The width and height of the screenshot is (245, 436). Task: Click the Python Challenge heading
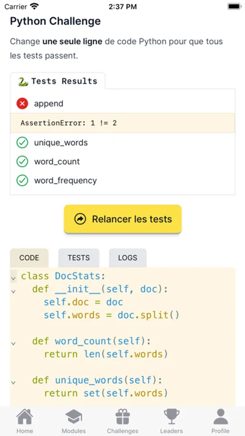point(55,21)
